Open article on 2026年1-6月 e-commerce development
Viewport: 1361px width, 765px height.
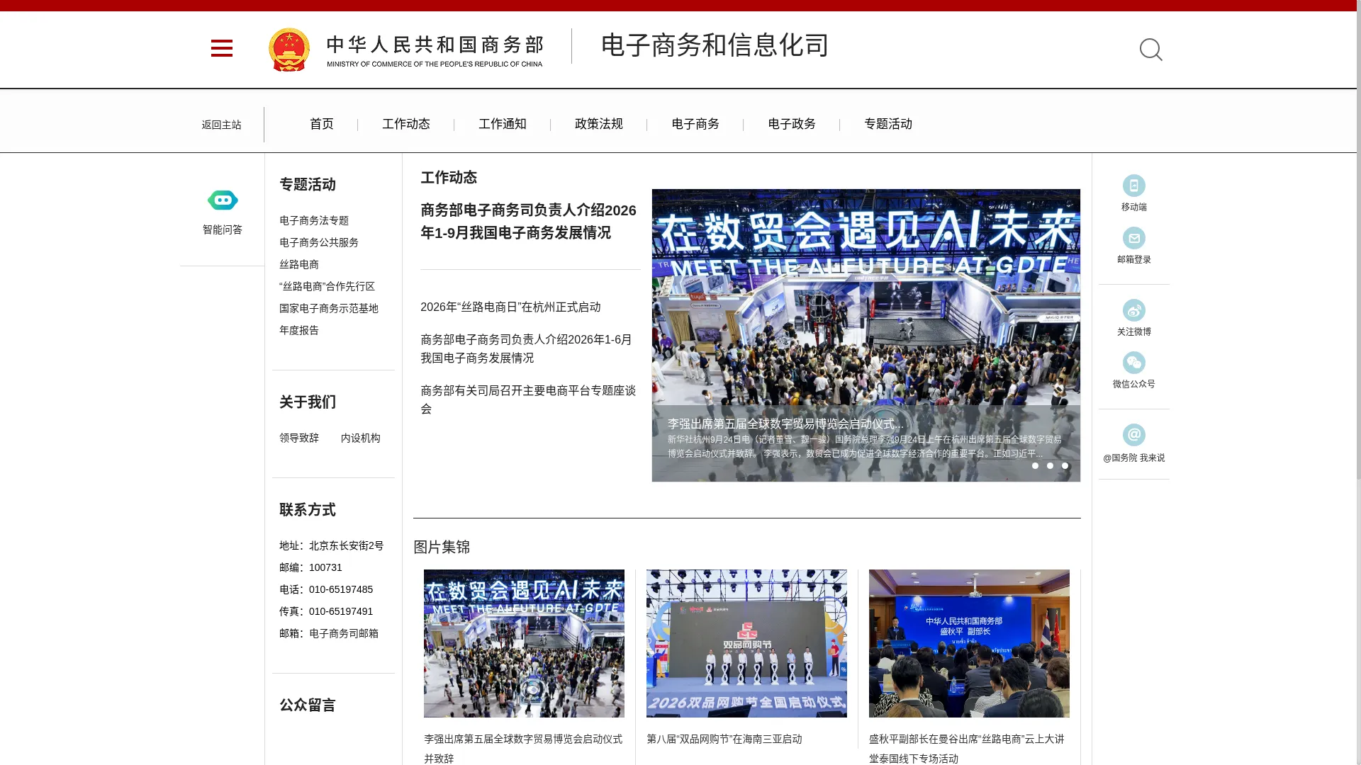tap(527, 348)
